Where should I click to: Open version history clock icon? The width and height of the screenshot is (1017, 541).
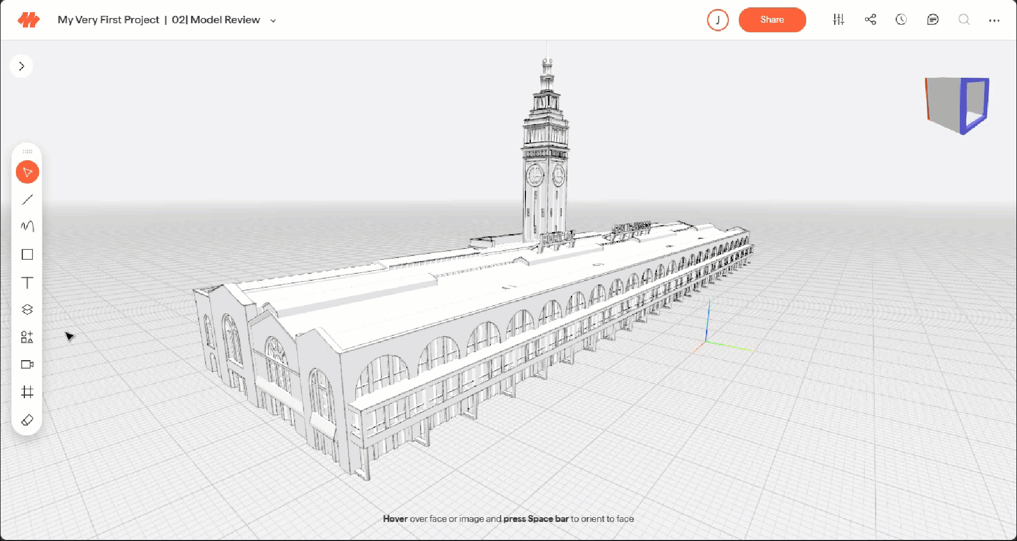[901, 20]
